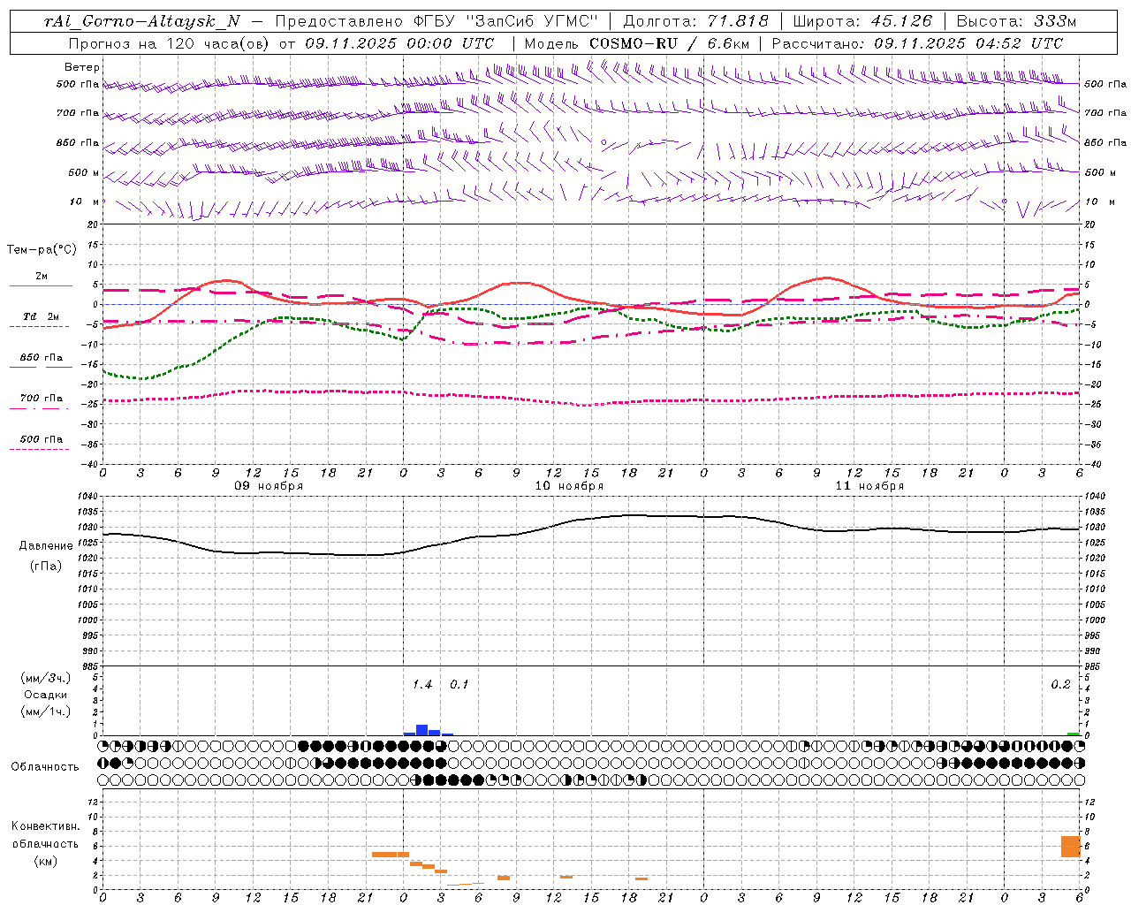Click the large orange convective block at chart end

1071,847
